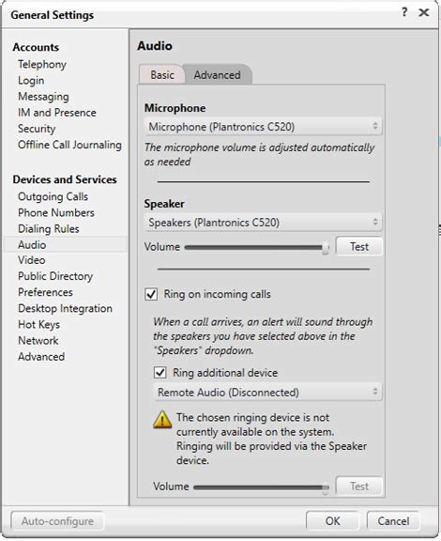Uncheck Ring additional device
441x541 pixels.
160,372
